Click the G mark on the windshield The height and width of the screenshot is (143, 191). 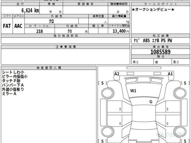[151, 102]
